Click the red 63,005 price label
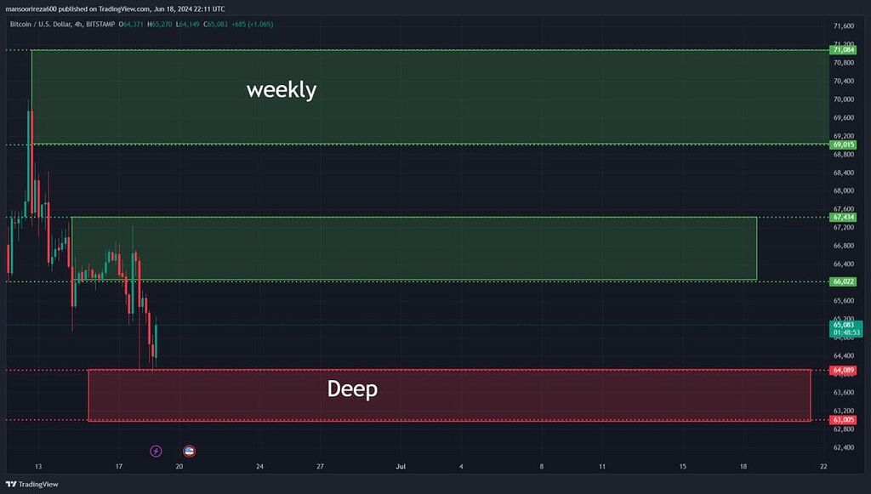Screen dimensions: 871x494 843,420
